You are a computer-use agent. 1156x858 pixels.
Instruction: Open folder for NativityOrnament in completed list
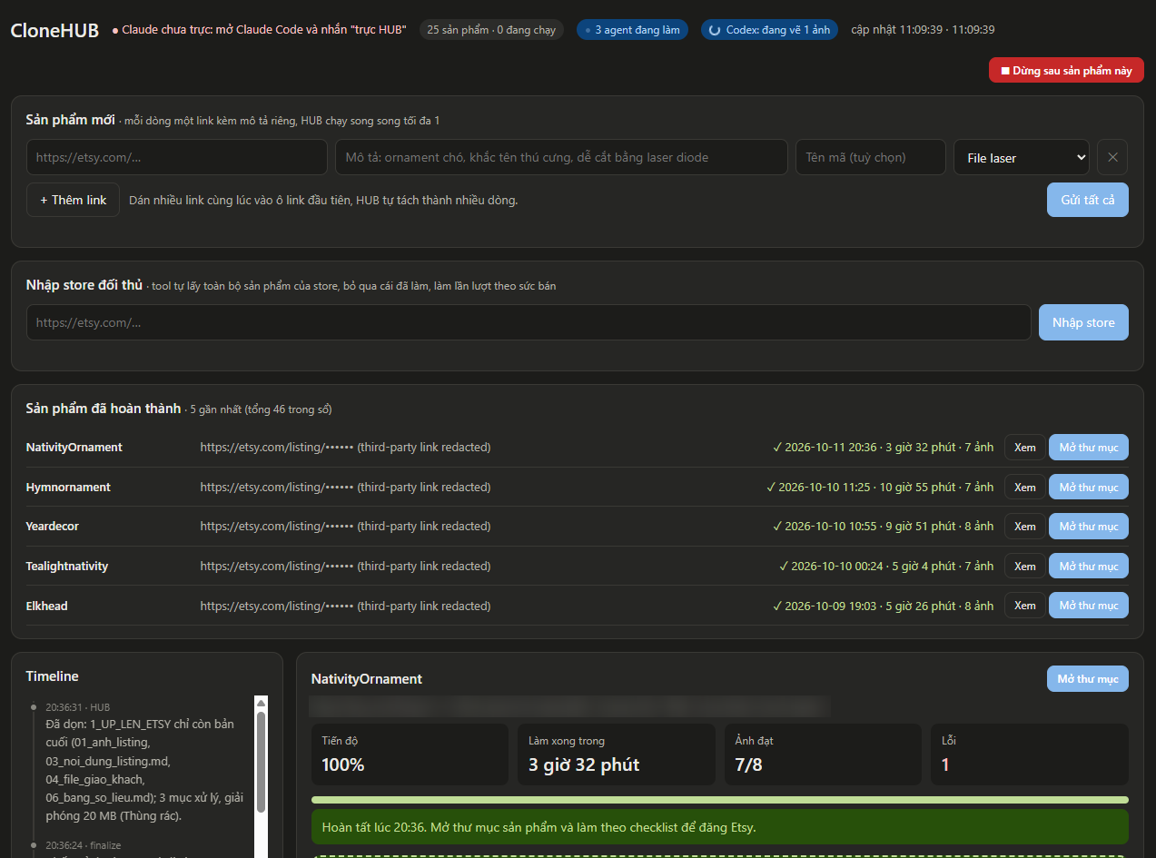tap(1088, 448)
